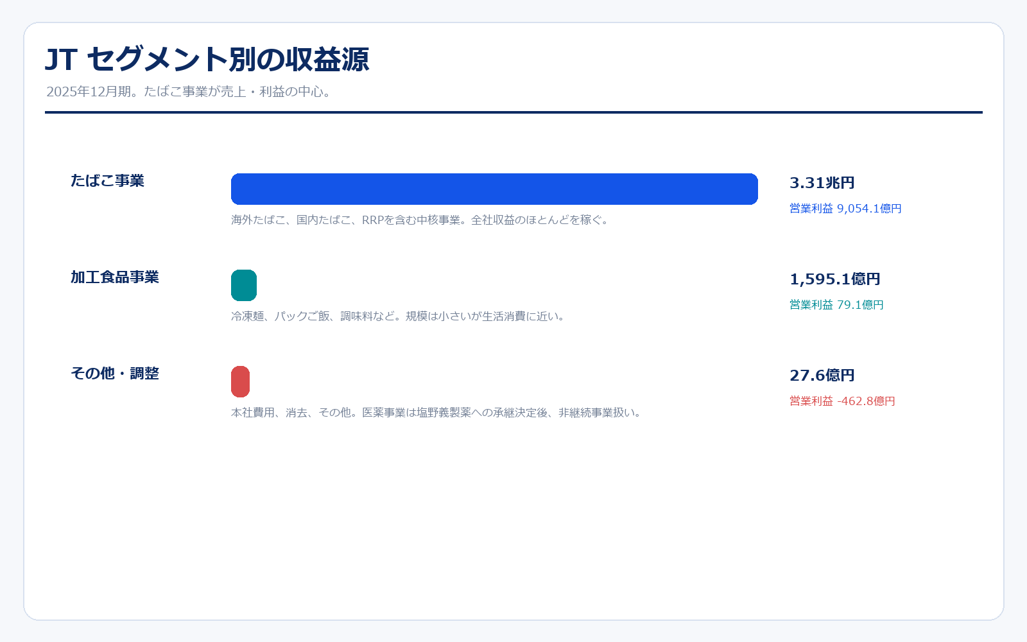Click the 1,595.1億円 revenue value
The width and height of the screenshot is (1027, 642).
click(835, 279)
